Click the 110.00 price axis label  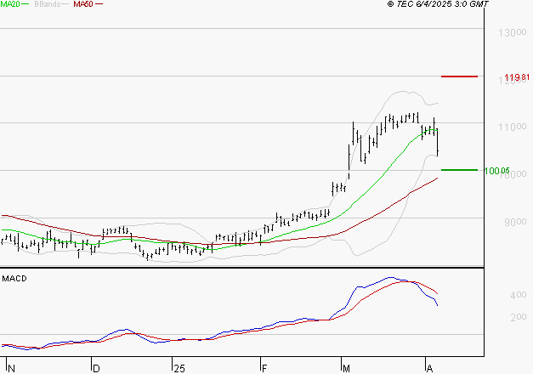pos(513,127)
